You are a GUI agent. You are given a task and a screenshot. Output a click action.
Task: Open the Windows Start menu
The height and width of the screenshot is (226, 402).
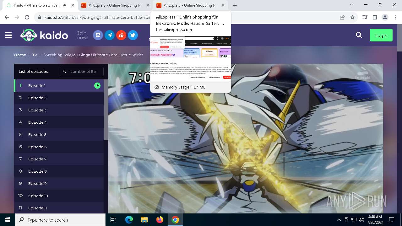coord(8,220)
